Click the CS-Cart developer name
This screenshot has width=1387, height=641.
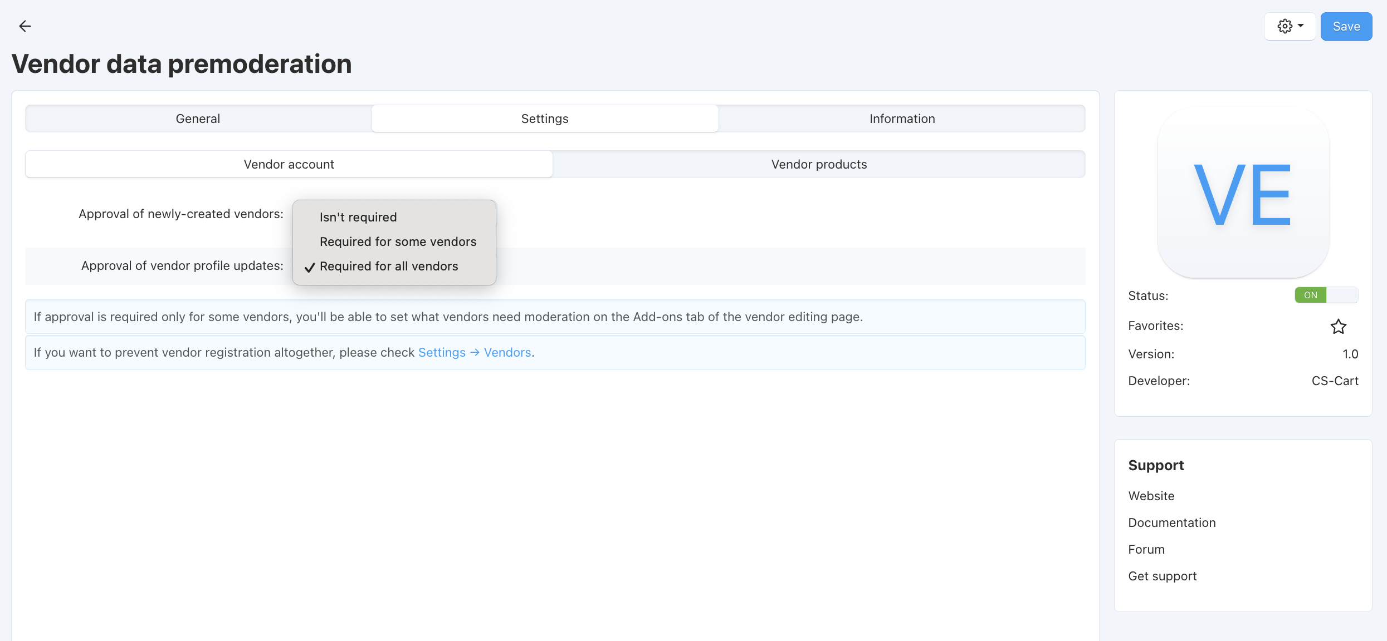coord(1335,381)
